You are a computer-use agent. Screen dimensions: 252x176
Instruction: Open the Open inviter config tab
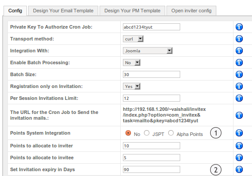point(191,11)
